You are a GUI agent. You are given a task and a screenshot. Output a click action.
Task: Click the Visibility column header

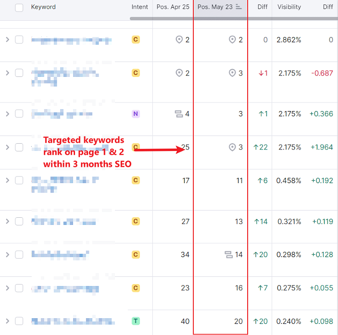click(x=288, y=7)
